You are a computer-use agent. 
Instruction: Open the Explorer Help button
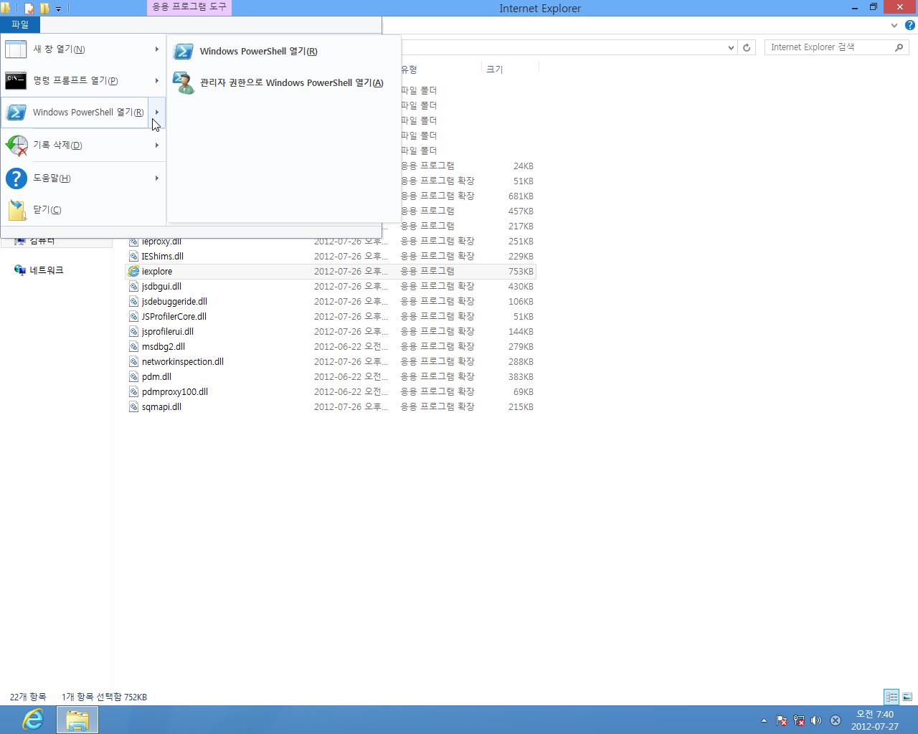909,25
